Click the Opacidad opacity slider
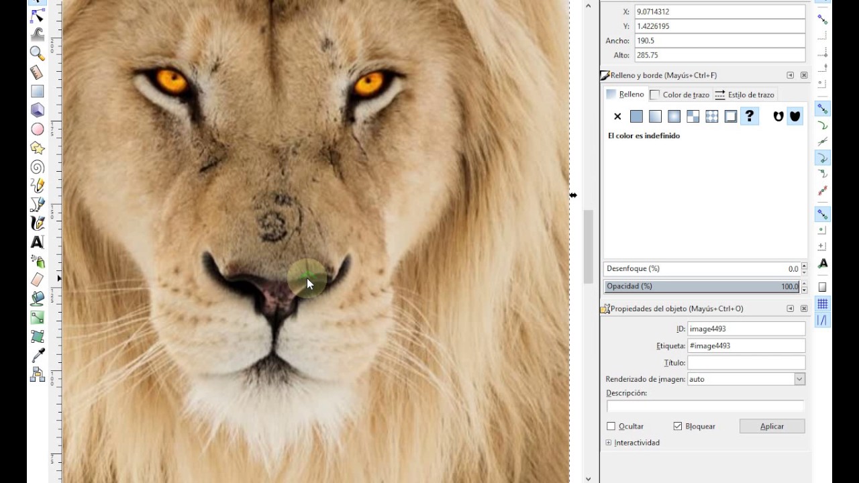Image resolution: width=859 pixels, height=483 pixels. pos(701,286)
